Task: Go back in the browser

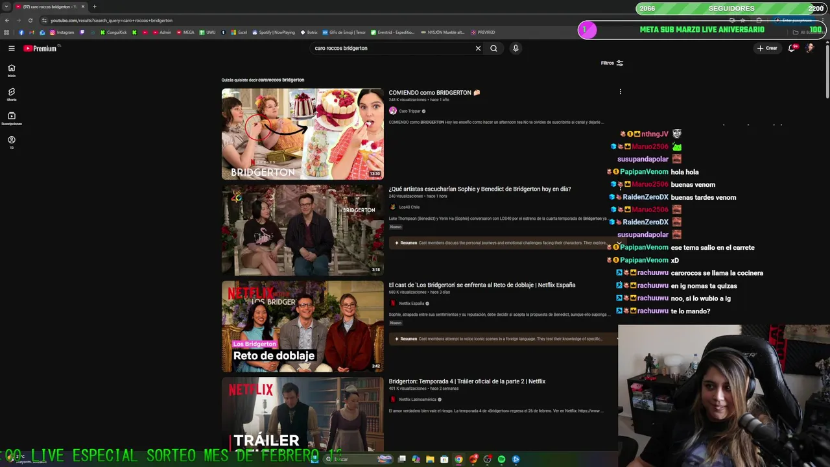Action: click(x=7, y=20)
